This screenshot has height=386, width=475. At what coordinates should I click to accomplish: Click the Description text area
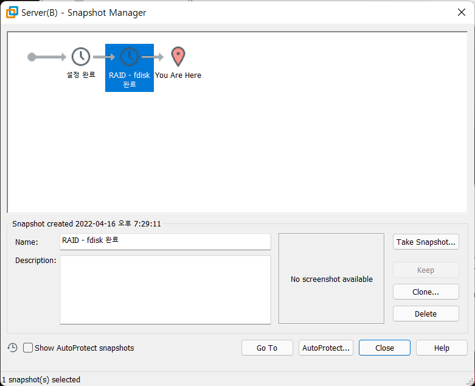click(x=165, y=290)
